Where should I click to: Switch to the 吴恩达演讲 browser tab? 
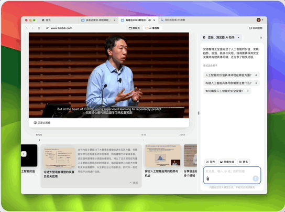pyautogui.click(x=98, y=20)
